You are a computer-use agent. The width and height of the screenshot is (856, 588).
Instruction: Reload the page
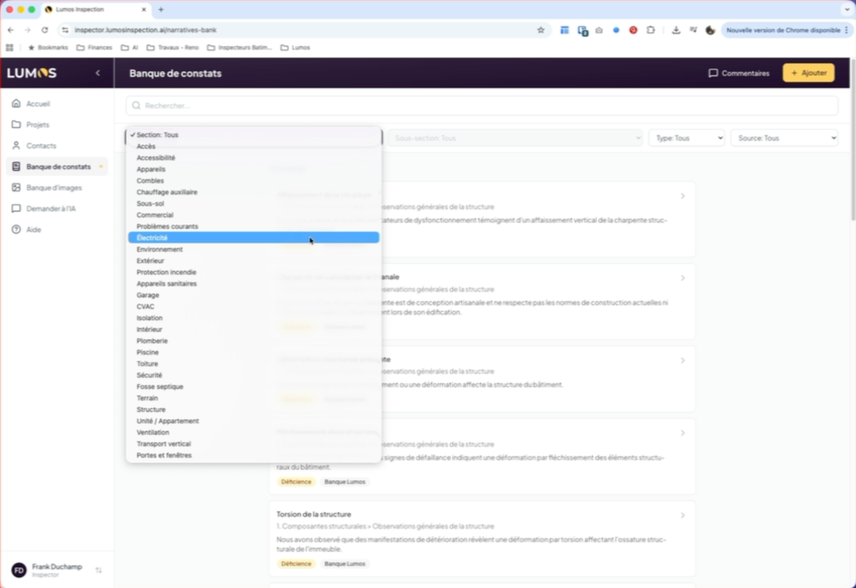click(45, 30)
